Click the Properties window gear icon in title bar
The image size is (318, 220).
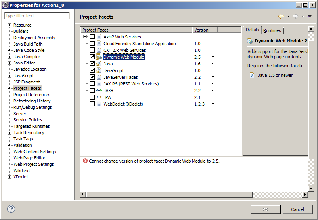click(6, 5)
